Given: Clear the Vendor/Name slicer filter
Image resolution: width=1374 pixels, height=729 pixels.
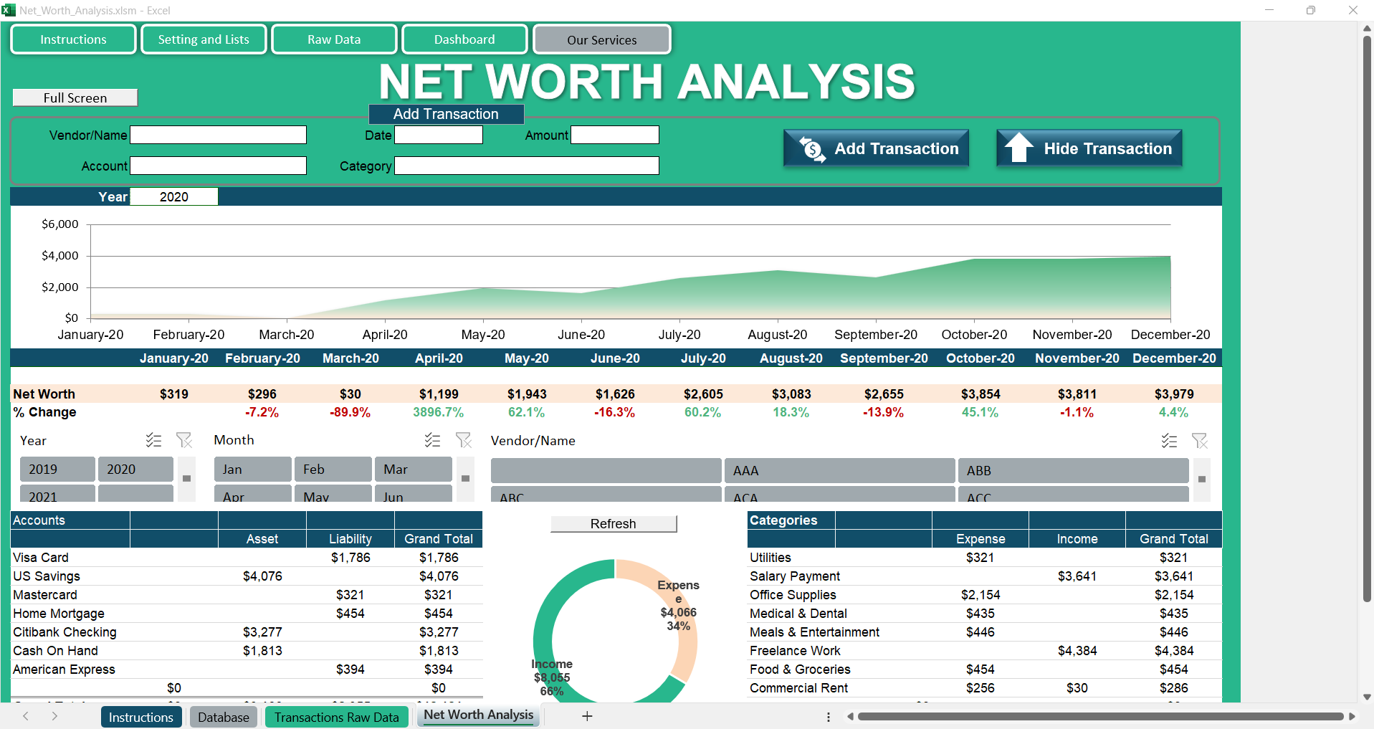Looking at the screenshot, I should click(x=1199, y=441).
